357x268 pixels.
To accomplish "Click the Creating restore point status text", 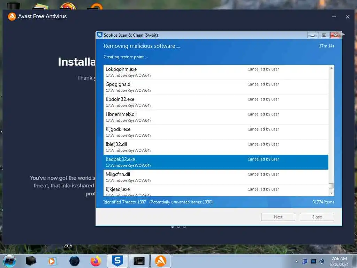I will pos(126,57).
